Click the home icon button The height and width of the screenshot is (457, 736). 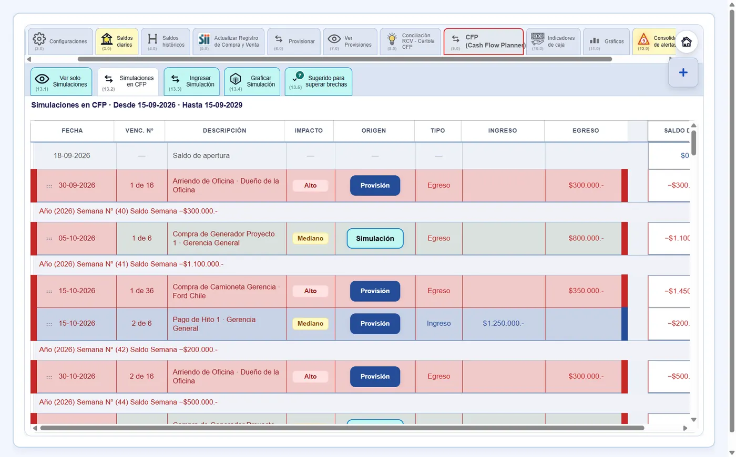tap(687, 42)
